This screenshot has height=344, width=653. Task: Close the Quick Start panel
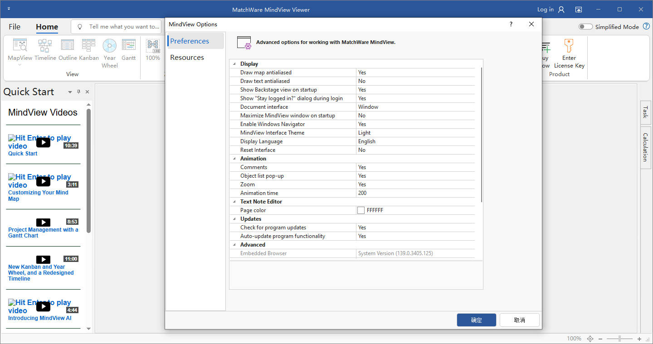[87, 92]
